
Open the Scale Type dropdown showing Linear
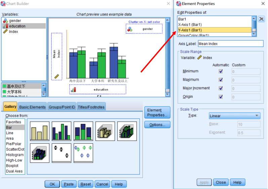234,116
